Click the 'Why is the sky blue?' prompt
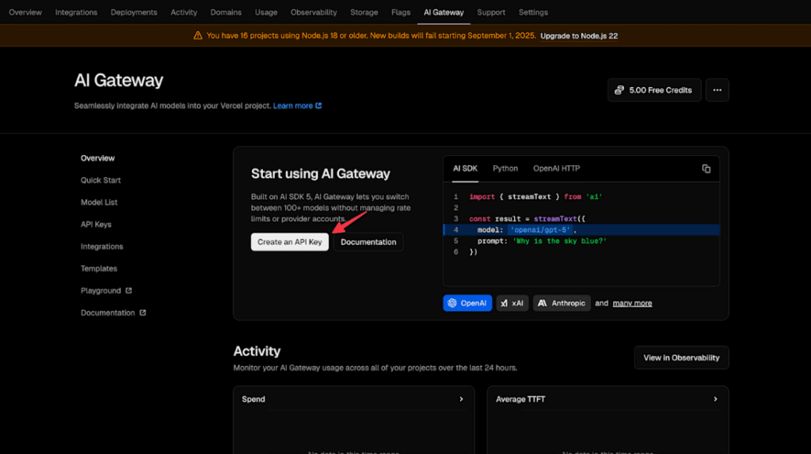811x454 pixels. pyautogui.click(x=560, y=240)
